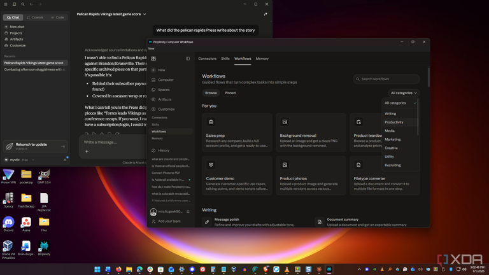Click the plus attachment icon in Claude composer
This screenshot has height=275, width=489.
[x=87, y=152]
